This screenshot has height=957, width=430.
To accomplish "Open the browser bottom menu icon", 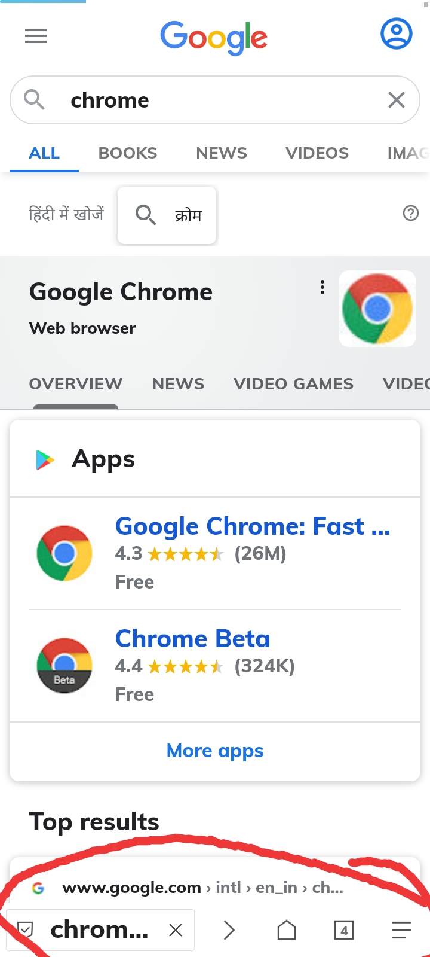I will 401,930.
